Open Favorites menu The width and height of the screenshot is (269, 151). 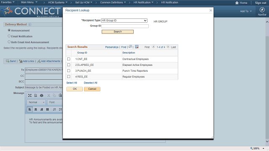pos(8,3)
